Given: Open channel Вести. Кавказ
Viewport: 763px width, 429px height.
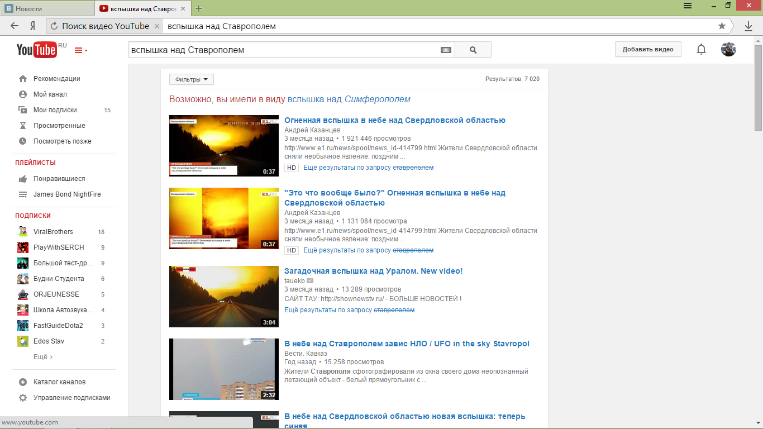Looking at the screenshot, I should point(306,353).
